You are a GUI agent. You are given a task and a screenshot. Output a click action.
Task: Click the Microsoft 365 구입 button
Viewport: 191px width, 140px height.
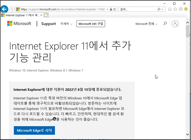[x=91, y=24]
